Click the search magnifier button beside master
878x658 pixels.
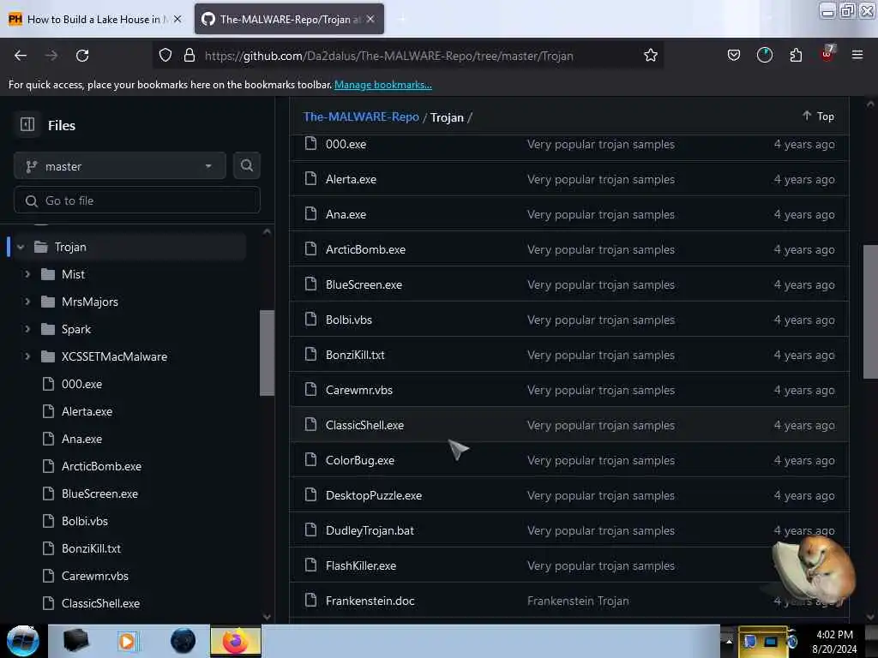246,165
